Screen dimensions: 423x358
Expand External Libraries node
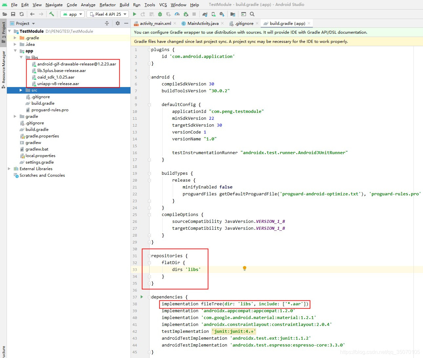pos(9,169)
